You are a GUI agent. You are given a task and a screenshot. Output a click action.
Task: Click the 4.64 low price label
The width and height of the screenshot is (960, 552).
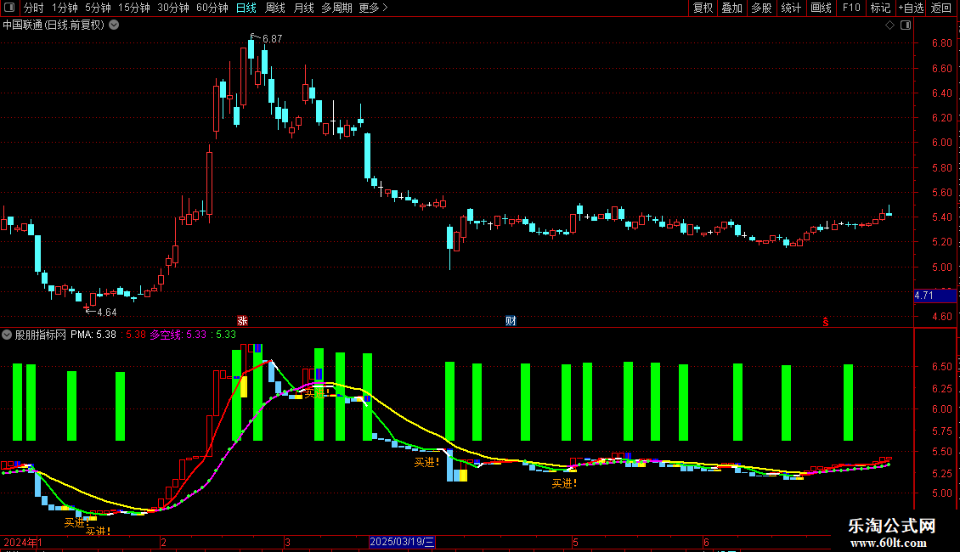[106, 313]
